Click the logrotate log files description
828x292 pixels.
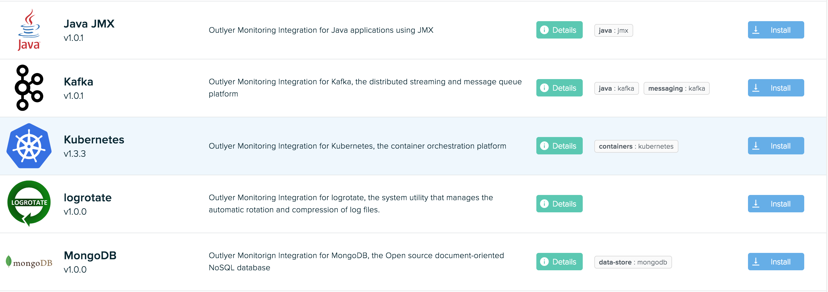(x=351, y=204)
